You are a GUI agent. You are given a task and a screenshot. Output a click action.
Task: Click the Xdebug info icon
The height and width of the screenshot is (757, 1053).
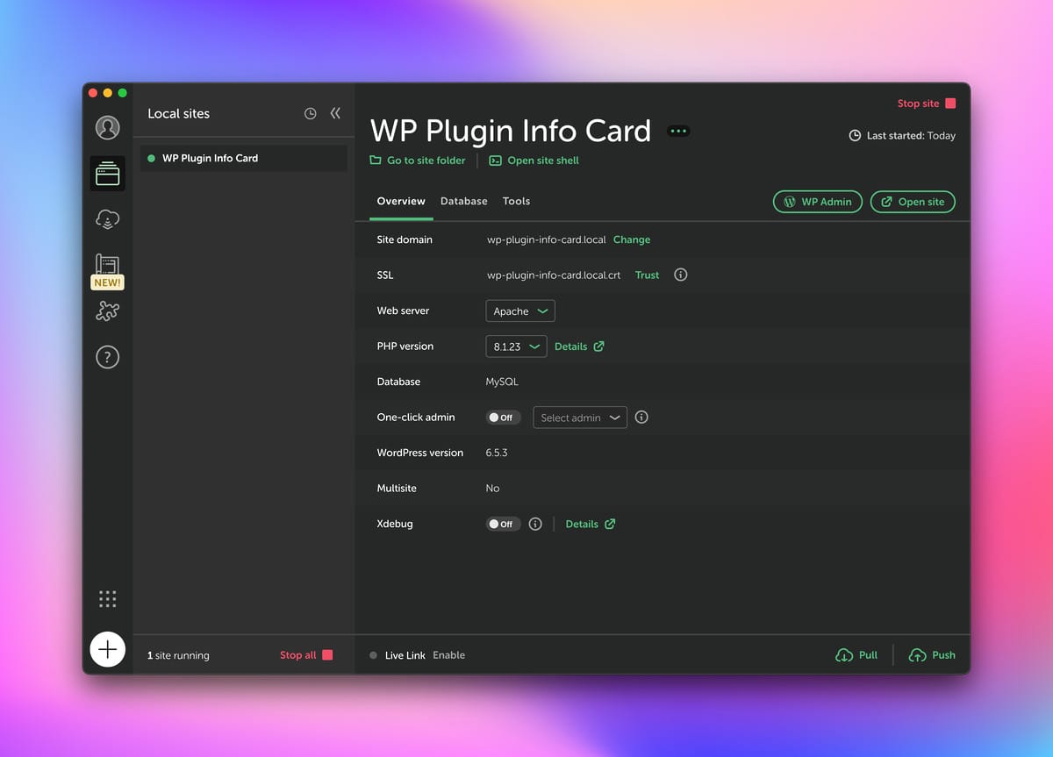[x=535, y=524]
